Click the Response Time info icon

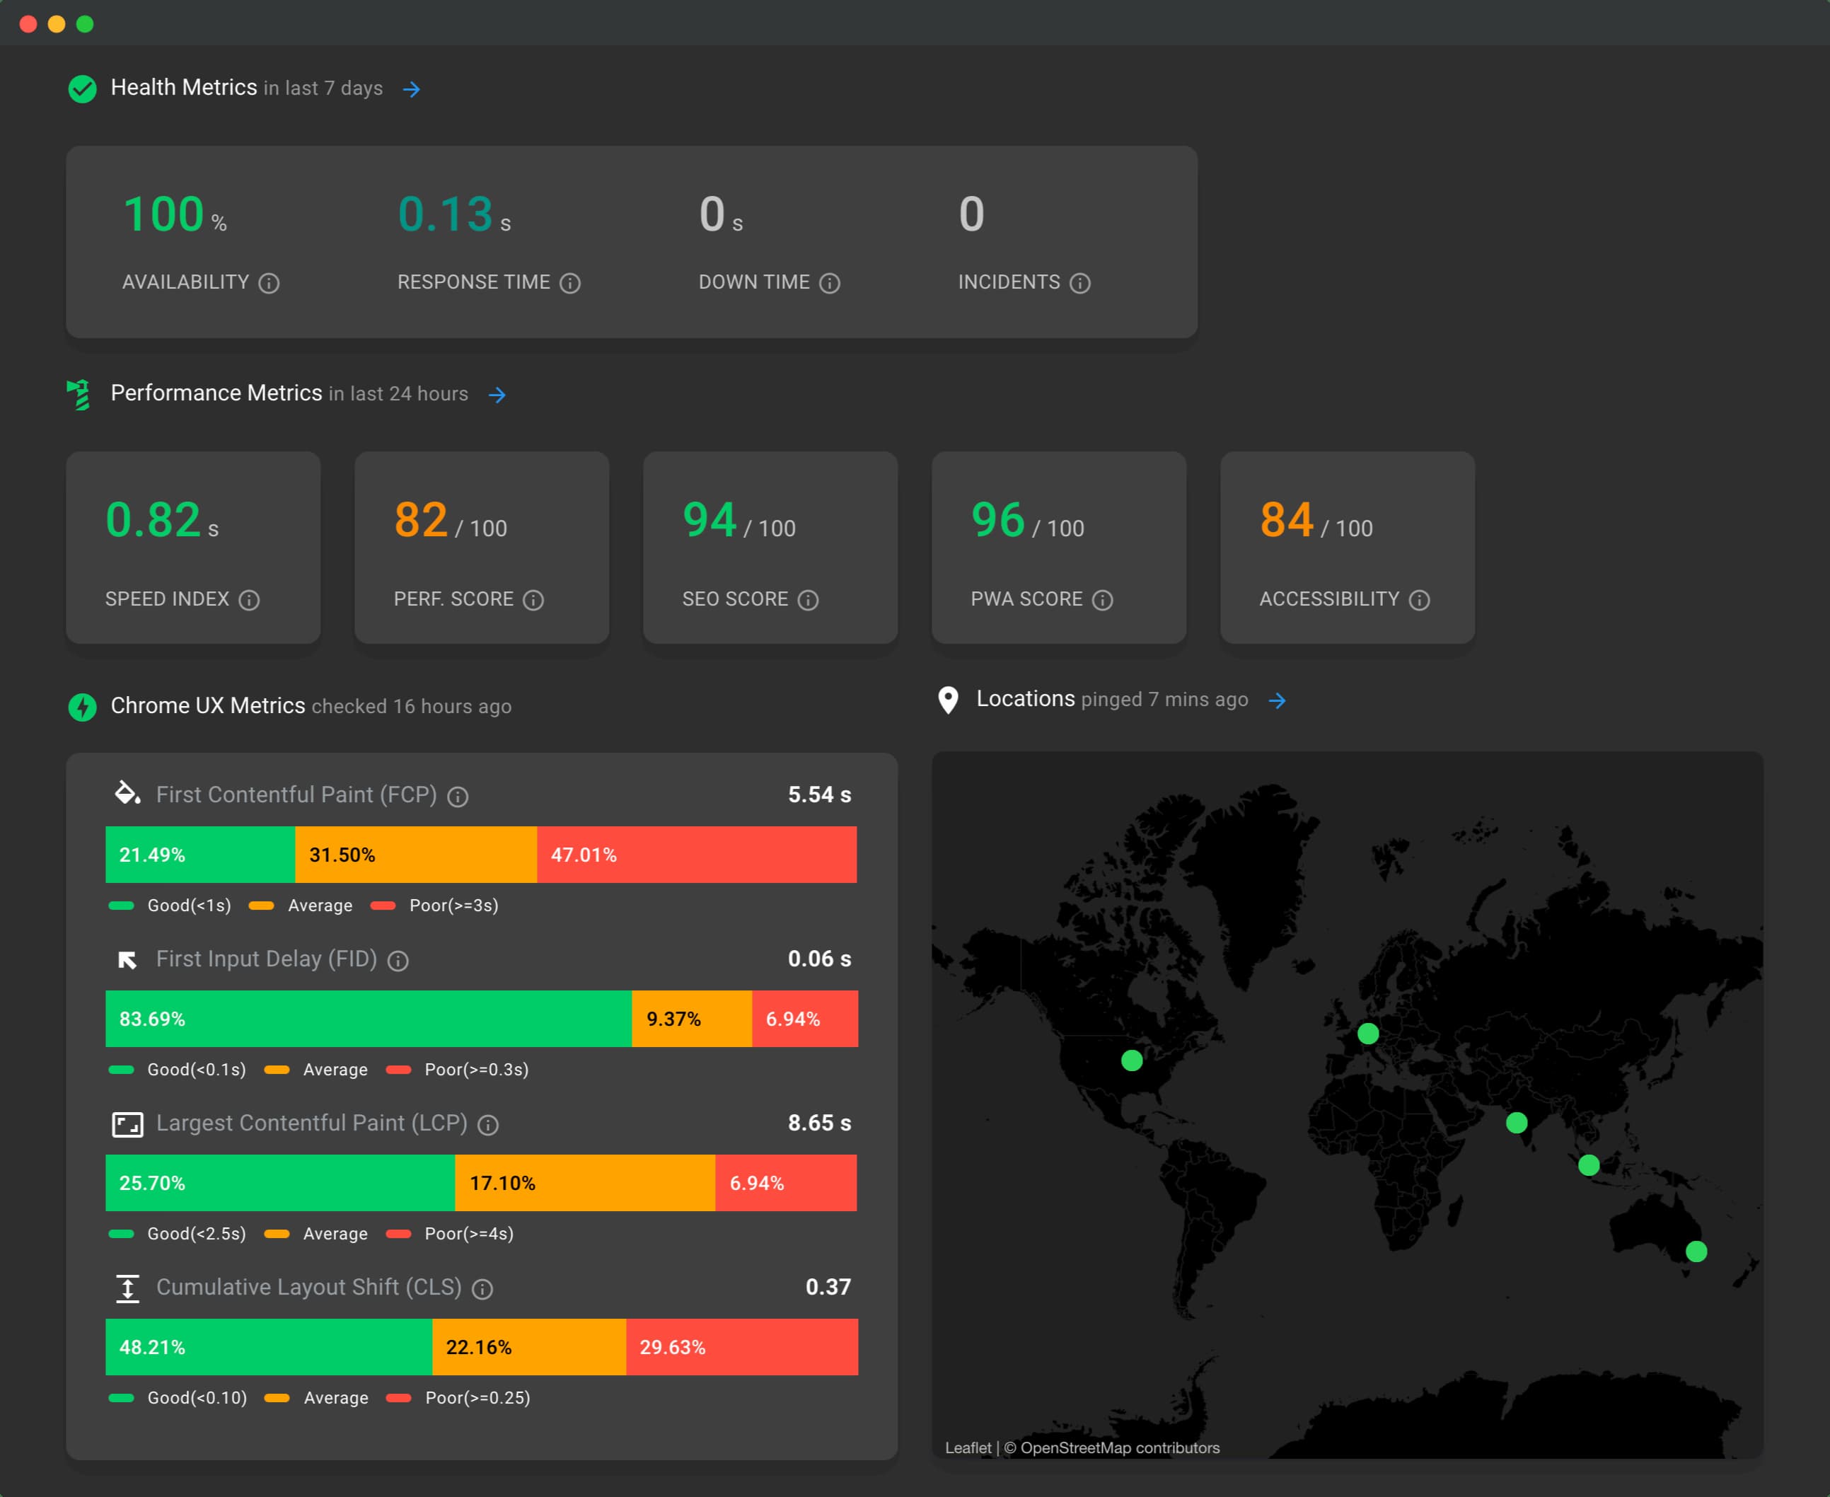[569, 283]
